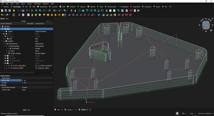
Task: Click the Macros list icon
Action: tap(135, 11)
